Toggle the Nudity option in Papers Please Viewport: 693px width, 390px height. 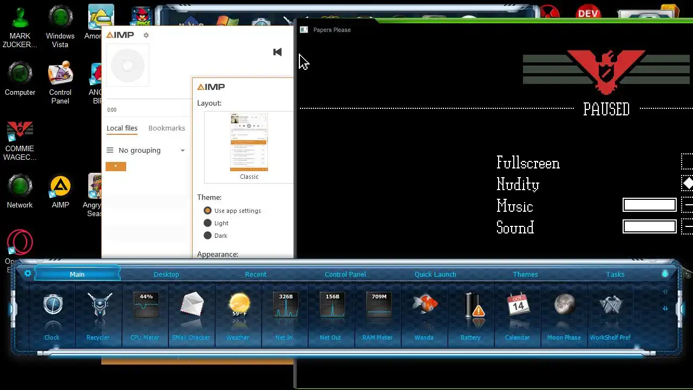point(687,184)
